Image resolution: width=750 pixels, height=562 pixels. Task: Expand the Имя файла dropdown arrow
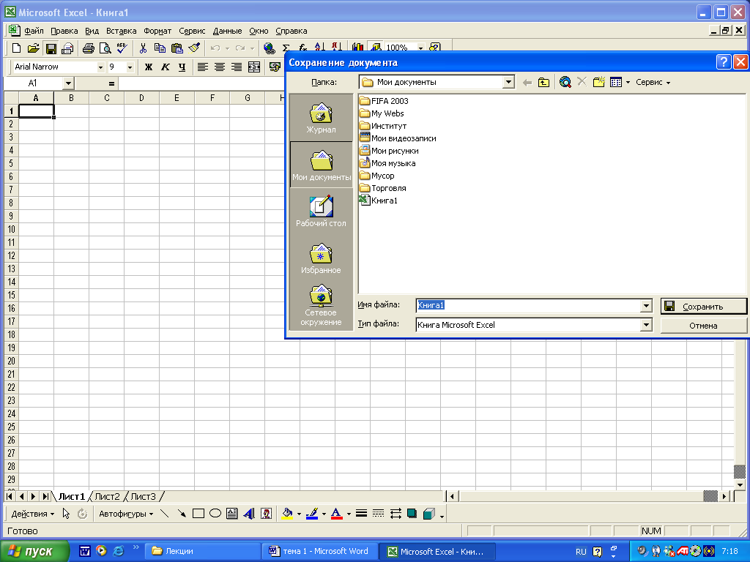pyautogui.click(x=646, y=305)
